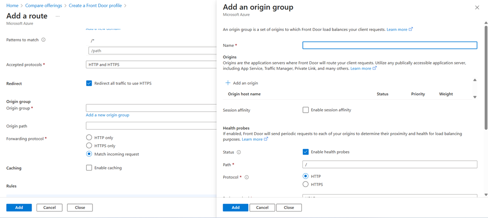
Task: Click Cancel button in Add a route
Action: 50,208
